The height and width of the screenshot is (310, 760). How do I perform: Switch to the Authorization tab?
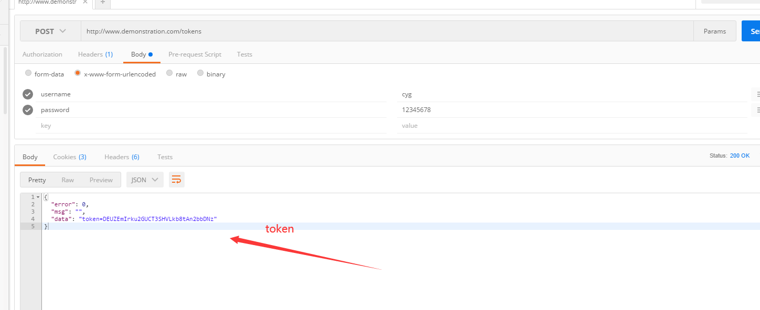42,54
